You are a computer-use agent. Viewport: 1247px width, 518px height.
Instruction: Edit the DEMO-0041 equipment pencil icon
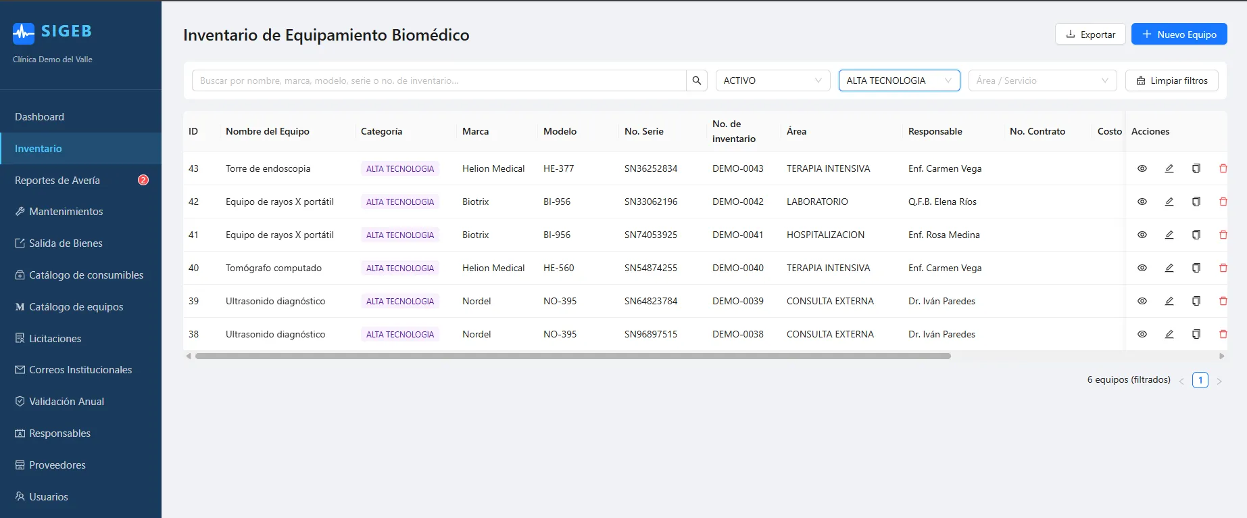pos(1169,235)
